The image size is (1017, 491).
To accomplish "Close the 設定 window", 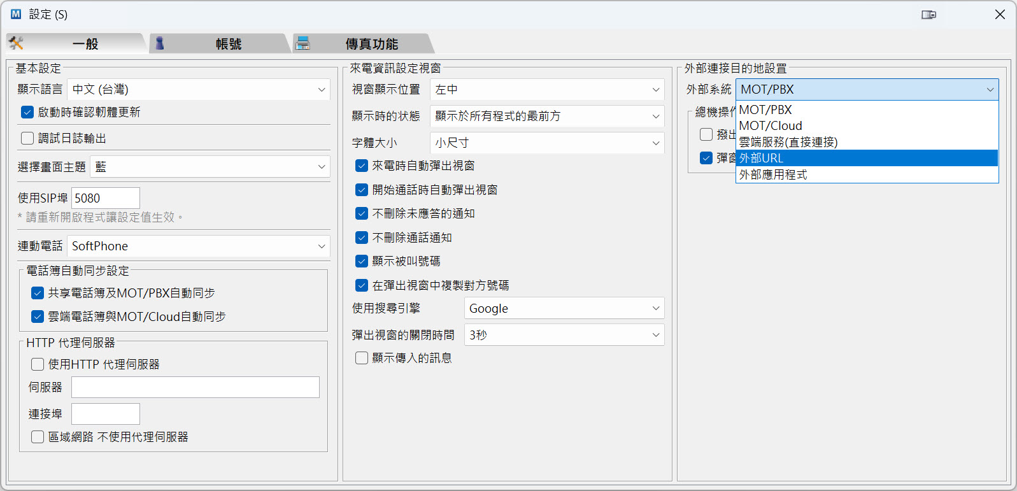I will (1000, 15).
